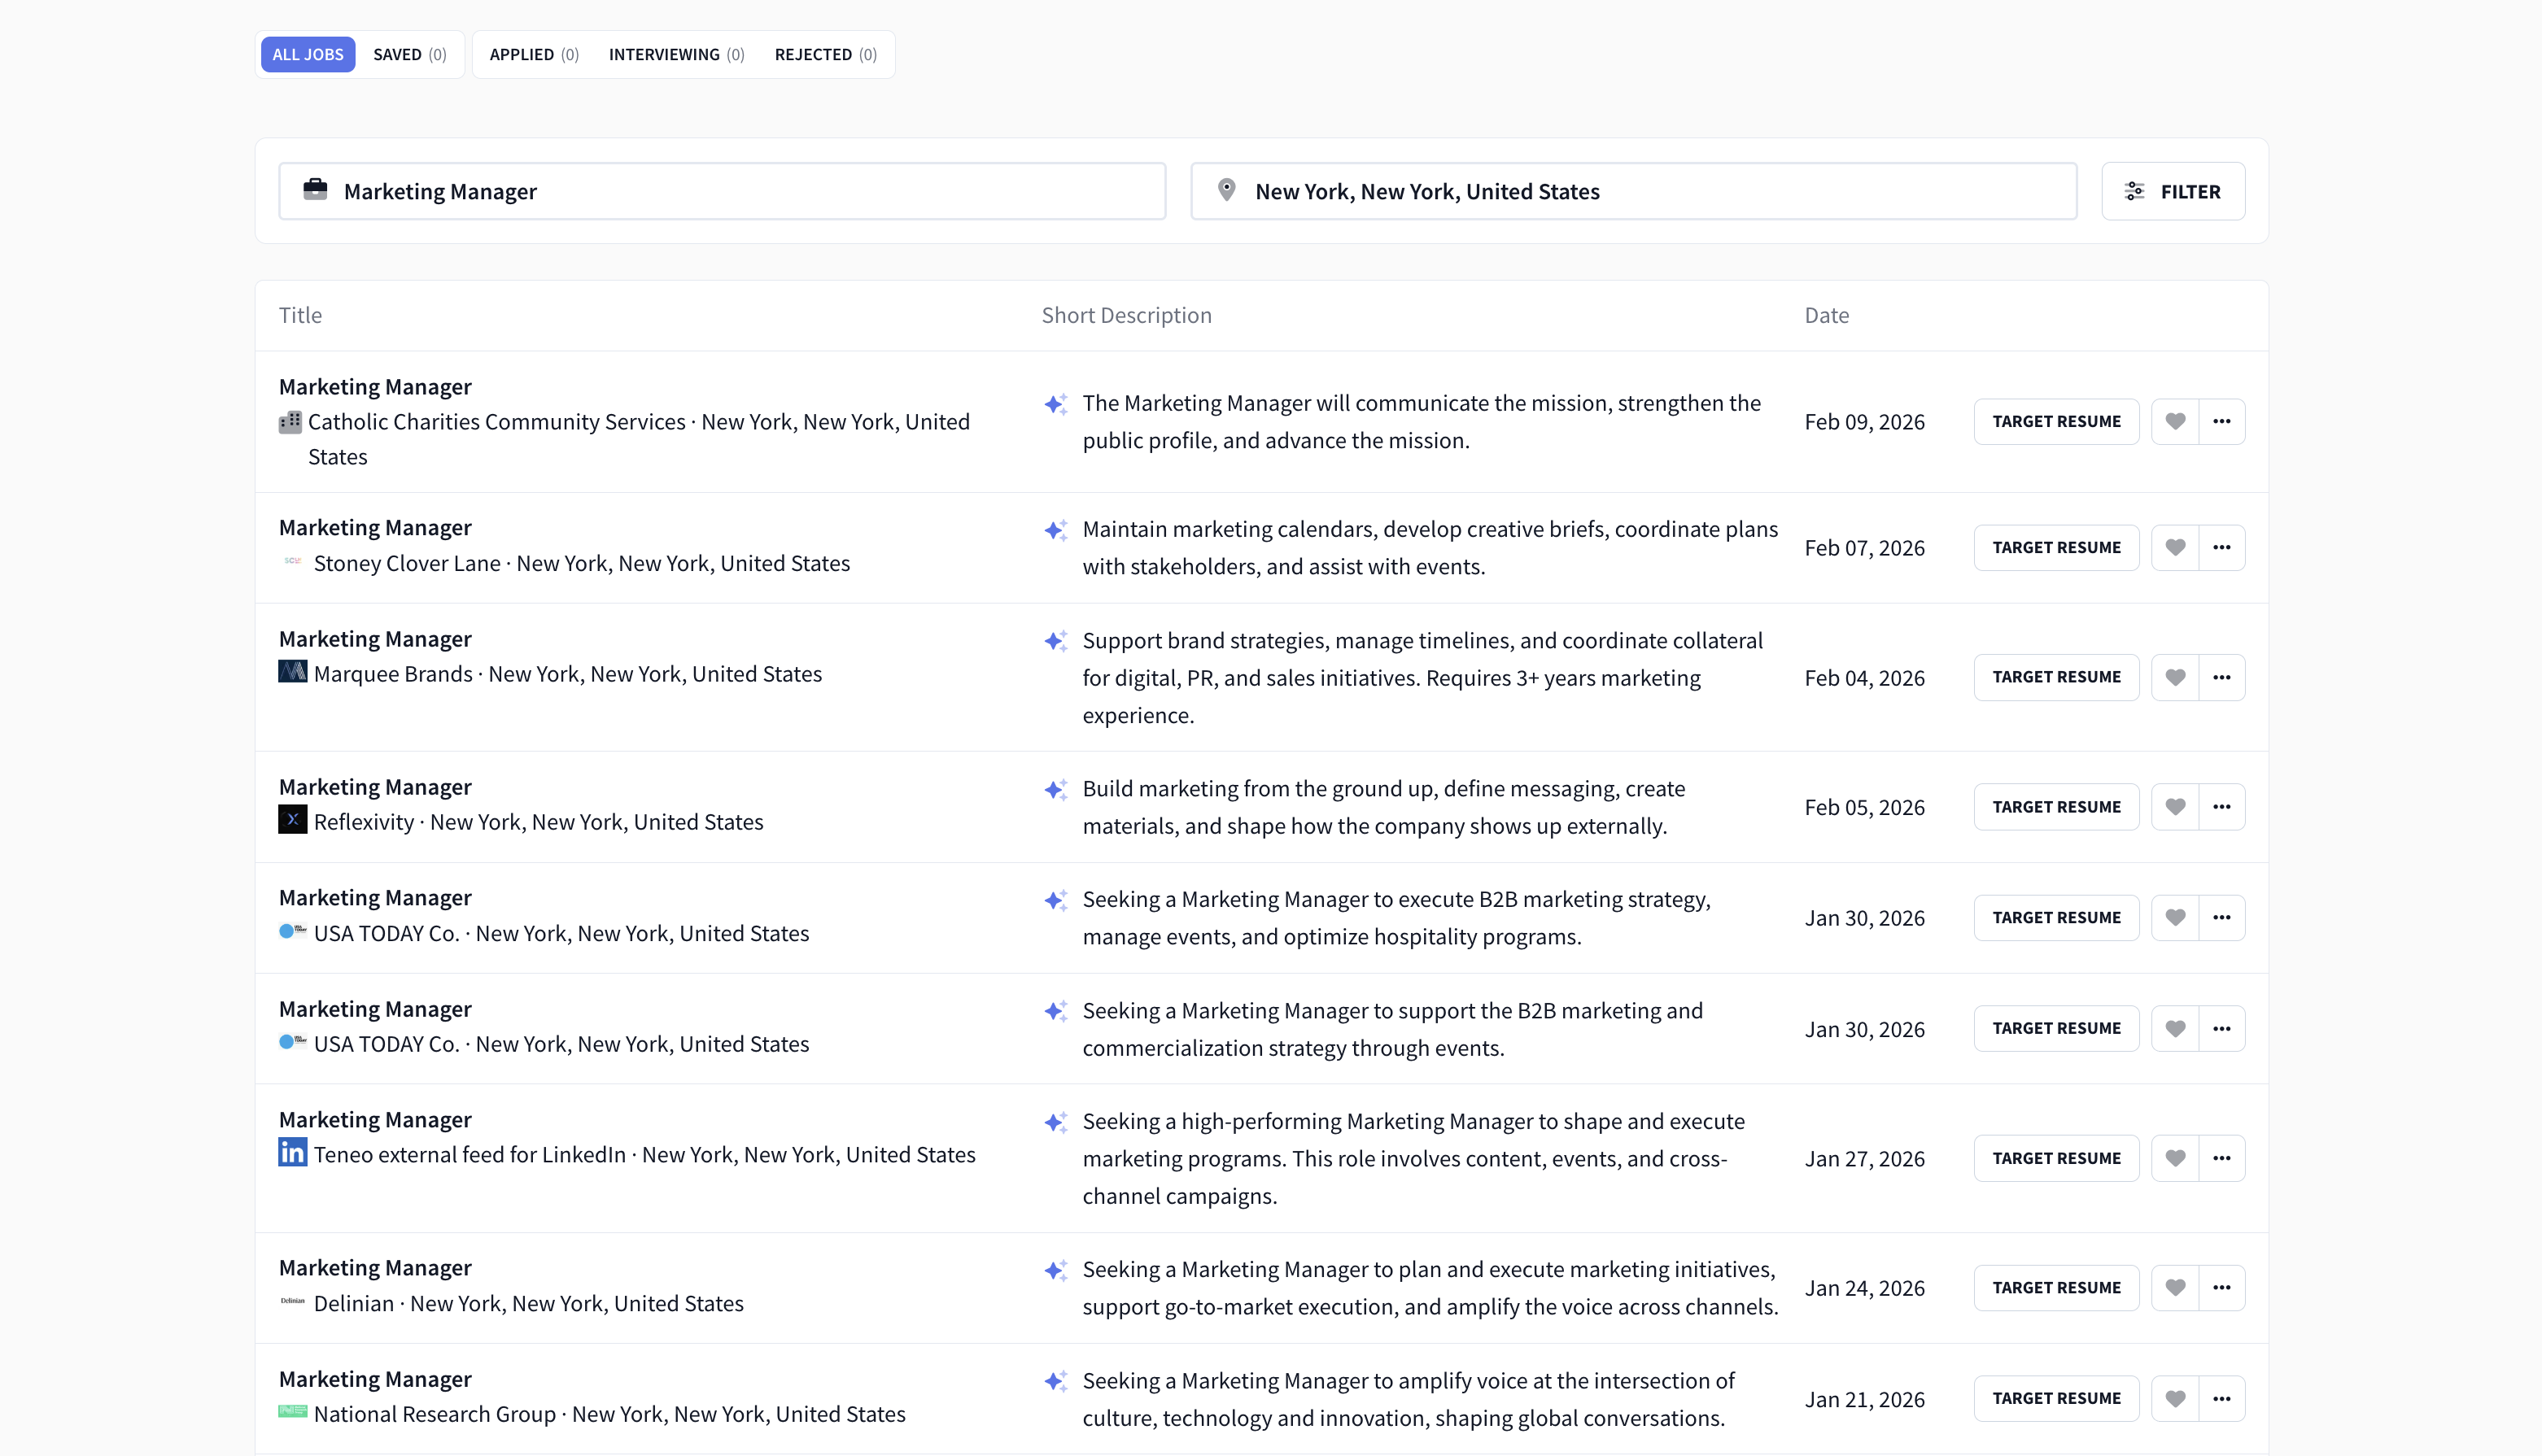Open the first USA TODAY Co. job
The height and width of the screenshot is (1456, 2542).
(x=375, y=898)
